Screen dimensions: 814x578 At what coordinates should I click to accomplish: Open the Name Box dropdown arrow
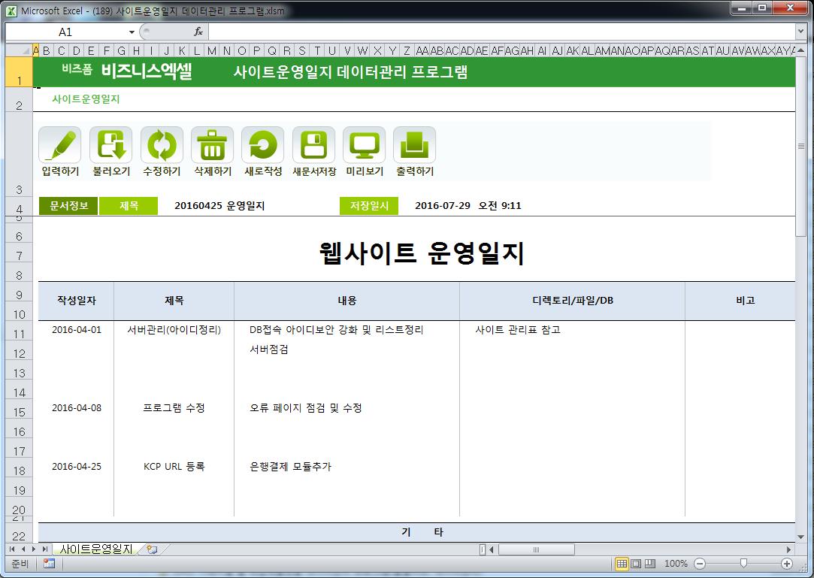(x=132, y=32)
